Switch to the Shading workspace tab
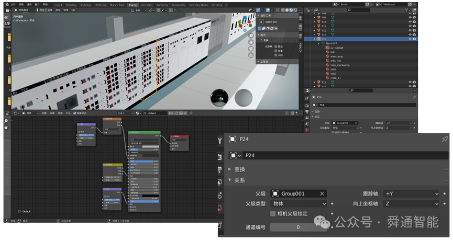This screenshot has height=240, width=453. click(x=133, y=5)
